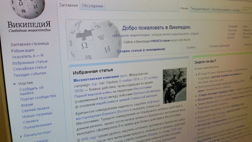The width and height of the screenshot is (252, 142).
Task: Open Новые страницы sidebar link
Action: pyautogui.click(x=37, y=115)
